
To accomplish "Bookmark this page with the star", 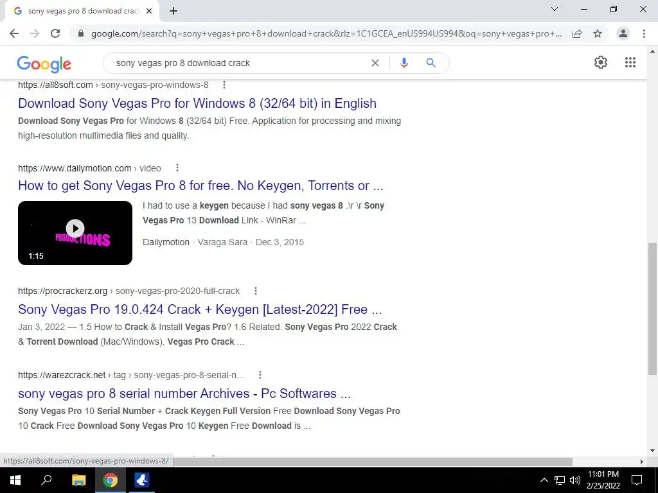I will tap(598, 33).
